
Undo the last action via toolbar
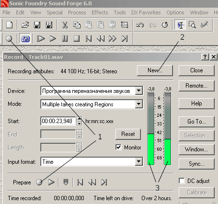coord(140,25)
